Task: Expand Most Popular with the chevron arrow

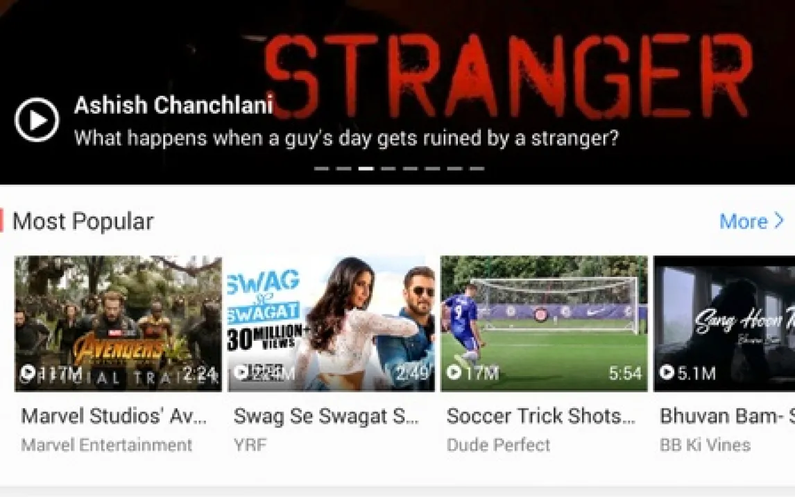Action: [x=779, y=221]
